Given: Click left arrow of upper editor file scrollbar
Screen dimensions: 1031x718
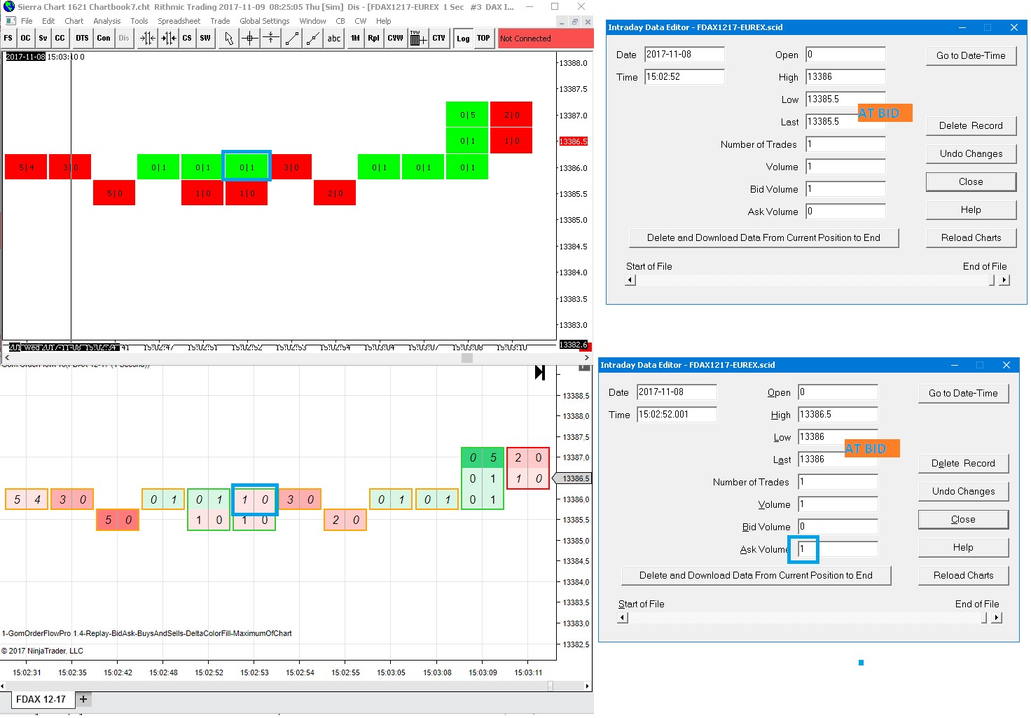Looking at the screenshot, I should [x=630, y=280].
